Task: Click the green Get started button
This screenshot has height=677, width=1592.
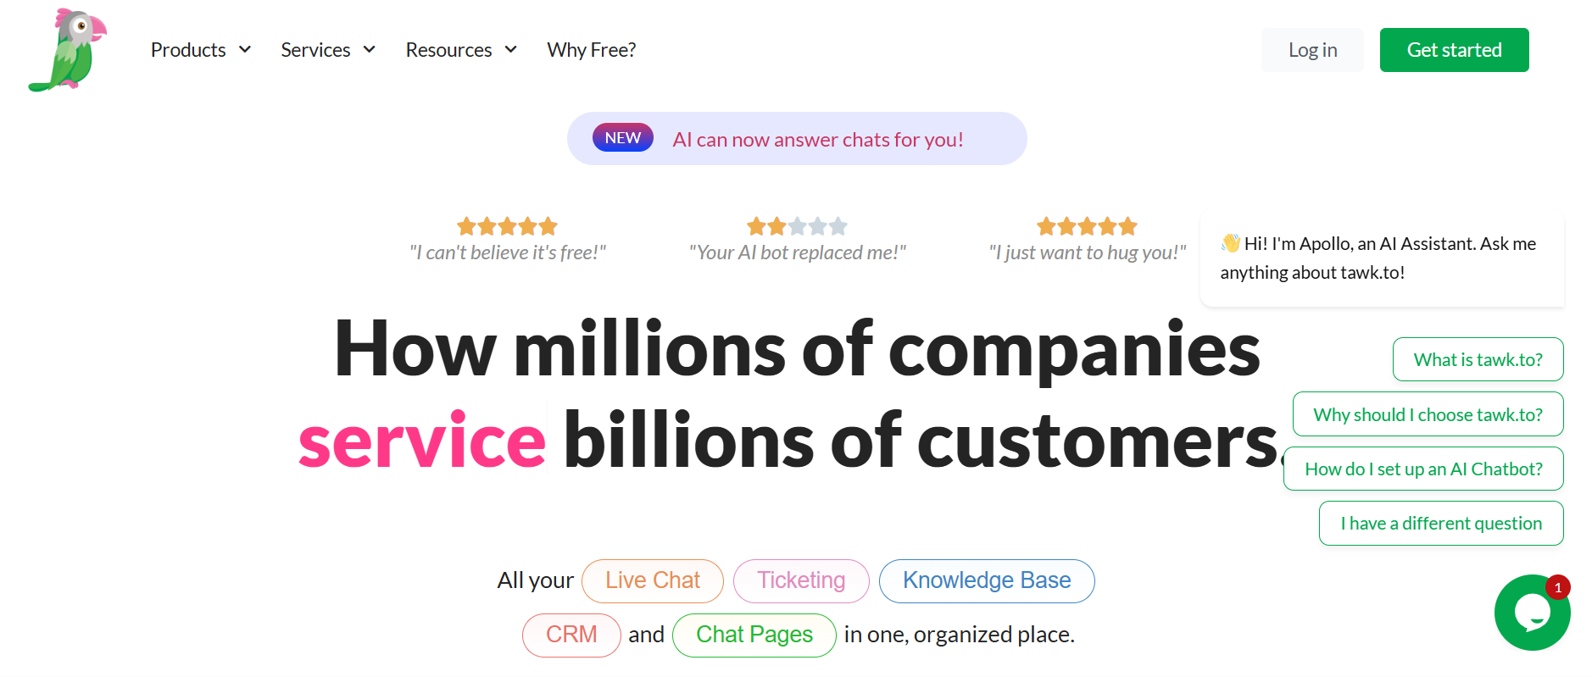Action: [1455, 50]
